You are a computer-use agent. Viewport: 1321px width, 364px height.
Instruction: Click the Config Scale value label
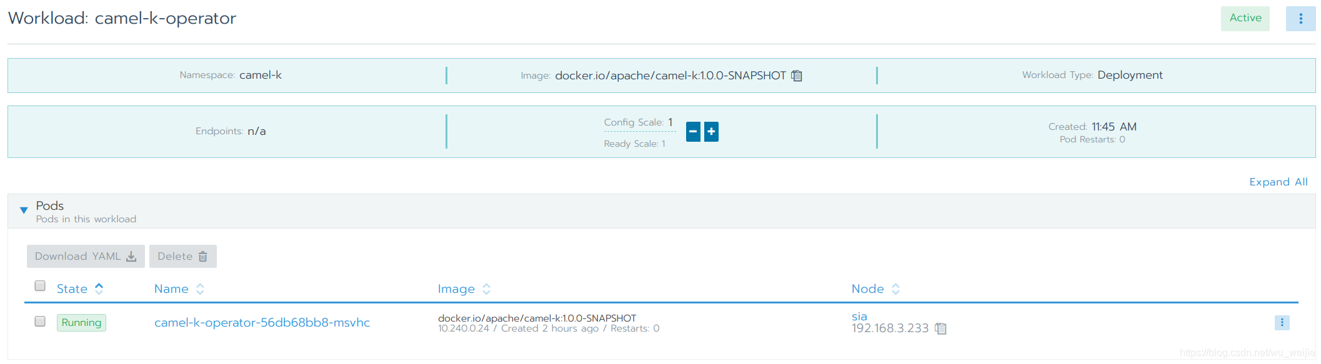click(639, 123)
